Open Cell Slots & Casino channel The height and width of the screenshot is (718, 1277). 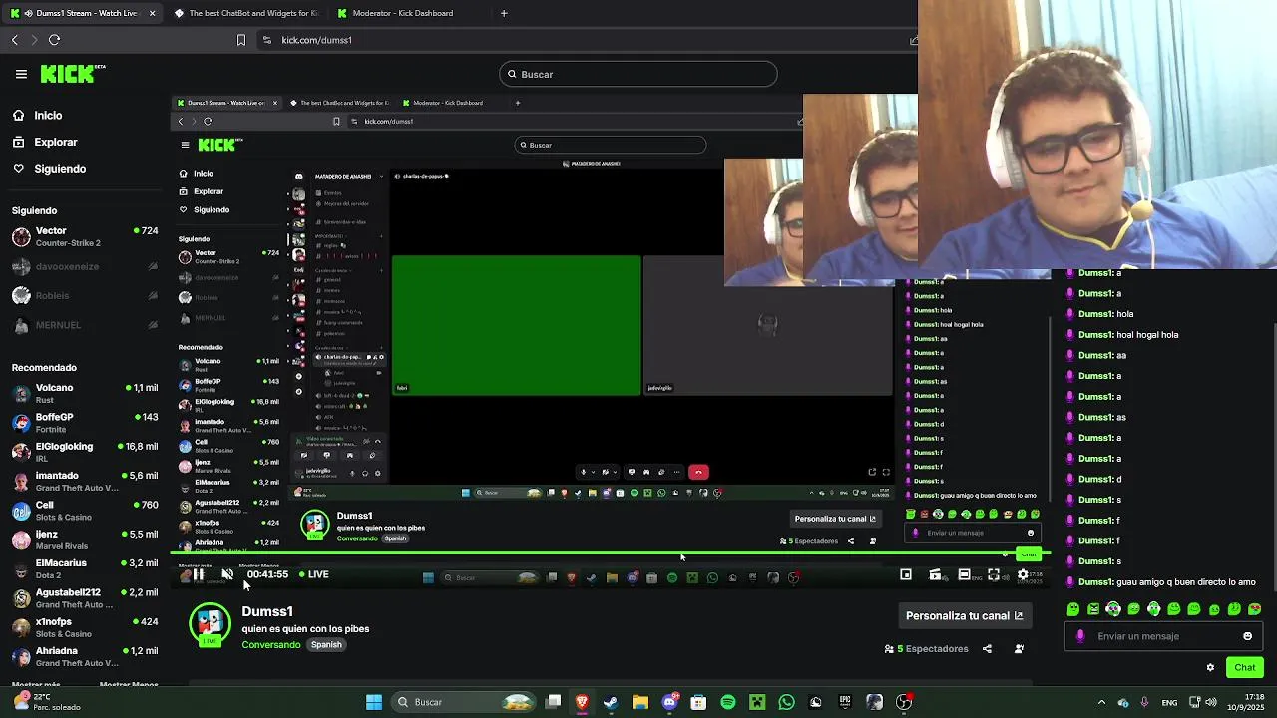[85, 511]
